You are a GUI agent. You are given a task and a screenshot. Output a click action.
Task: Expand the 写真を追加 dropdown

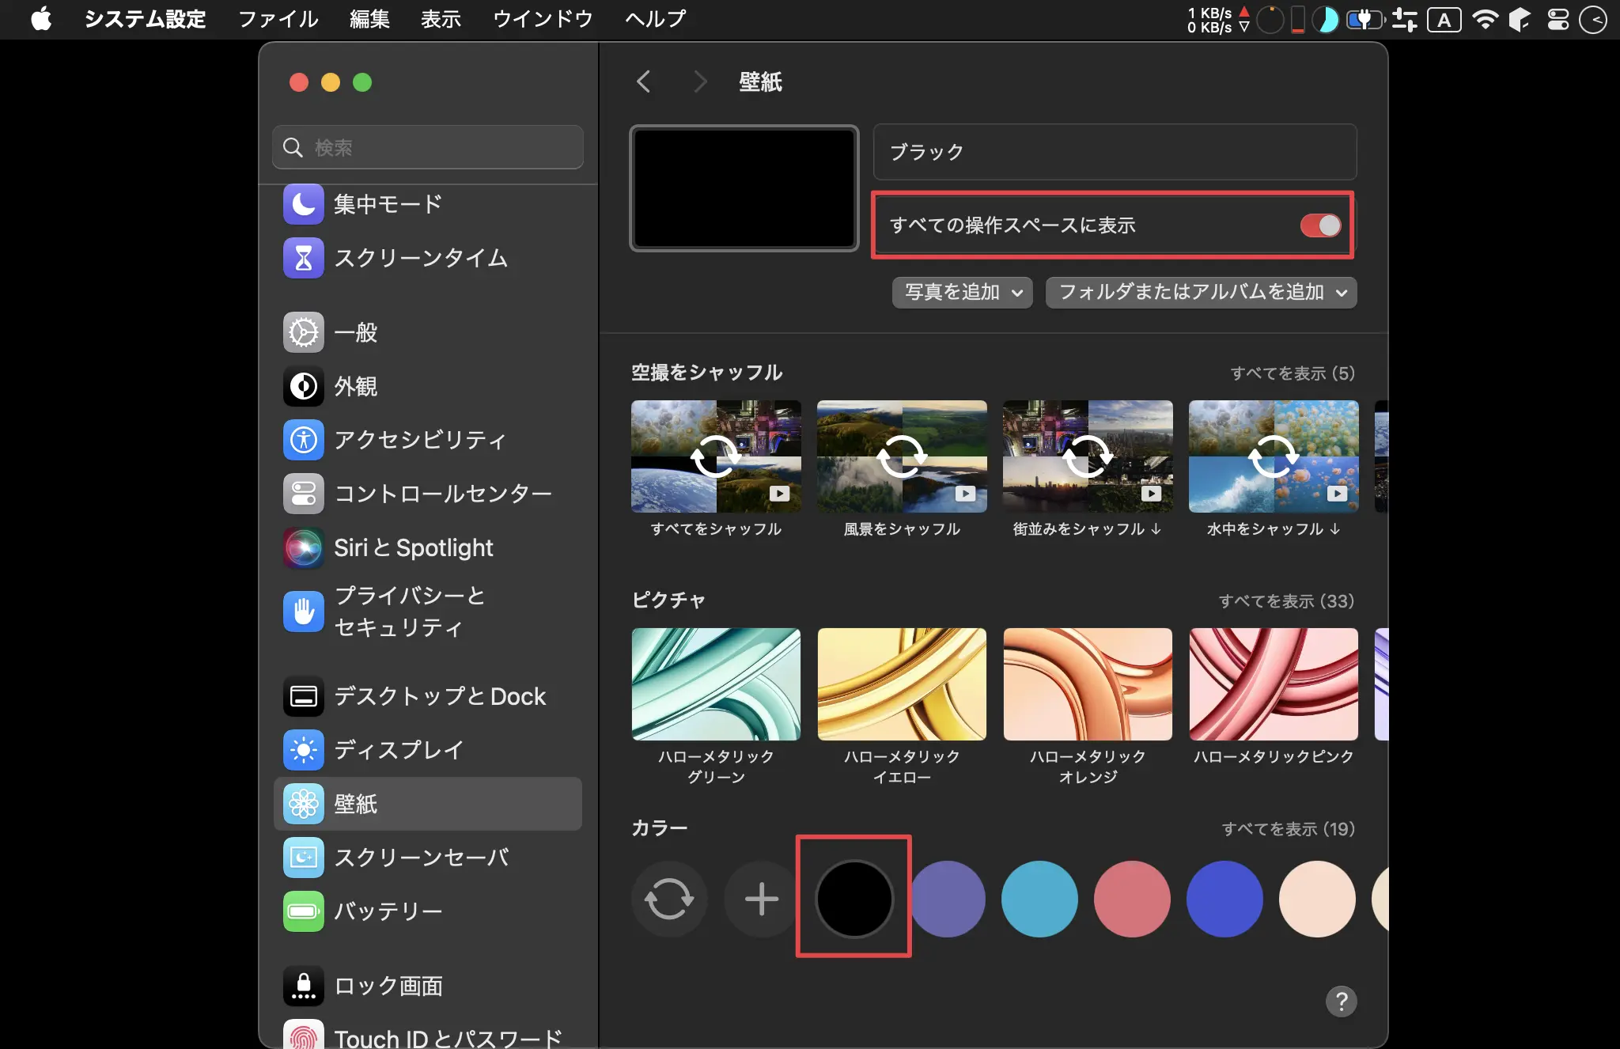962,293
